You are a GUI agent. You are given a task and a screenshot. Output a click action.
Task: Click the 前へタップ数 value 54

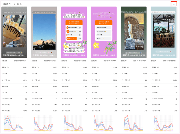click(176, 105)
